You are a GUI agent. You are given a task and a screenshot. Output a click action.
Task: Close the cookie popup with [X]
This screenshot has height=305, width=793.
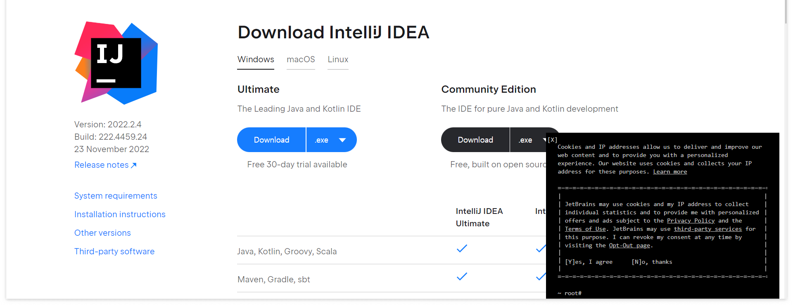(552, 140)
